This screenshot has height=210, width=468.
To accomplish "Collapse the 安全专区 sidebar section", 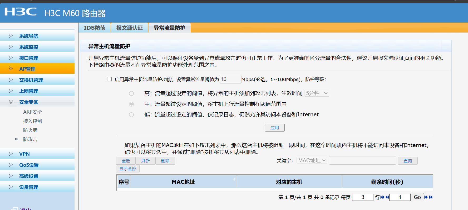I will [x=28, y=102].
